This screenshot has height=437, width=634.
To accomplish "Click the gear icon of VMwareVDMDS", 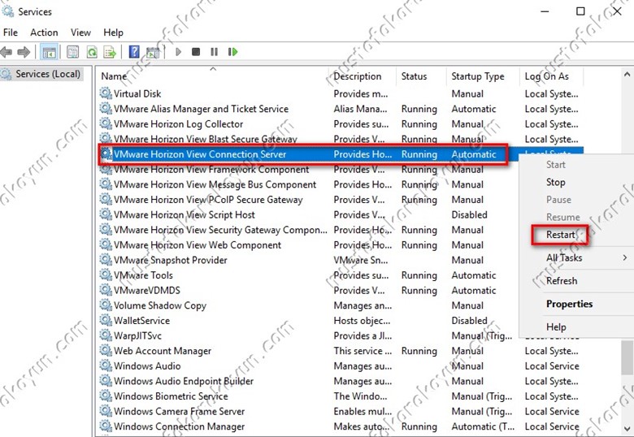I will coord(106,290).
